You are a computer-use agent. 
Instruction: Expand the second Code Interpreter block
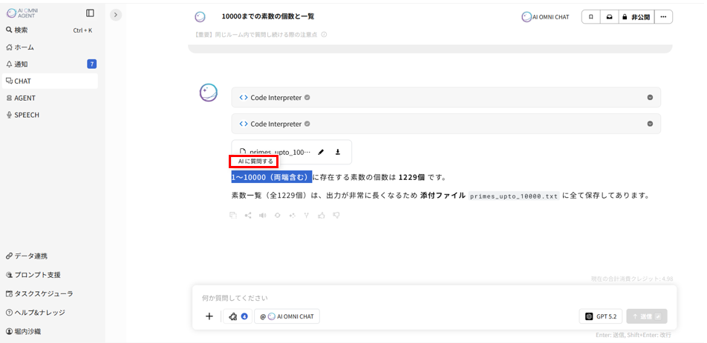pyautogui.click(x=446, y=124)
